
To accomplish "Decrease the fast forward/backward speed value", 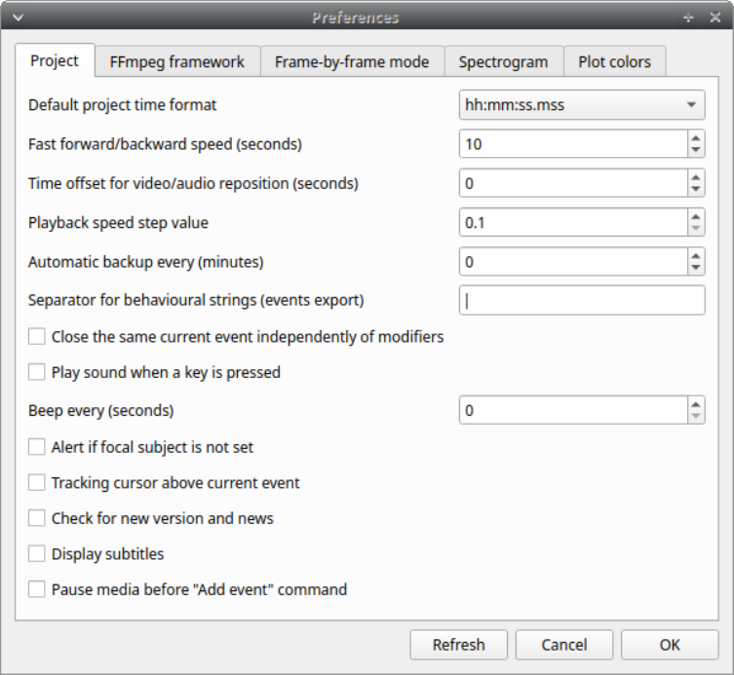I will click(x=695, y=150).
